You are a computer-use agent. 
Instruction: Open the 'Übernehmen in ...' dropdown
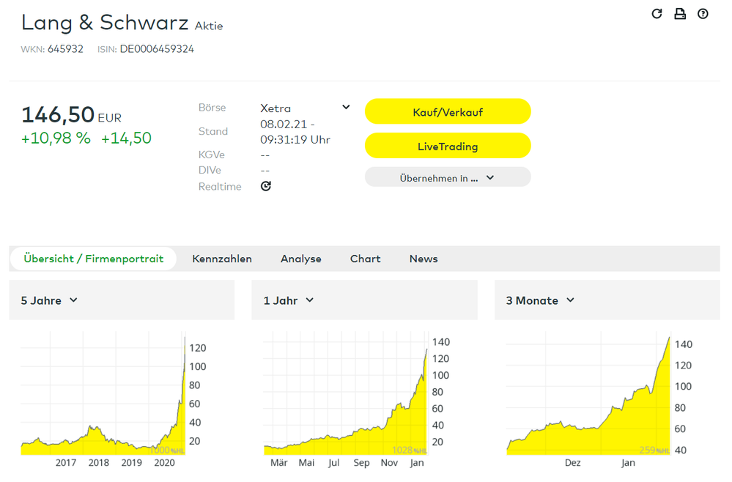(x=447, y=177)
